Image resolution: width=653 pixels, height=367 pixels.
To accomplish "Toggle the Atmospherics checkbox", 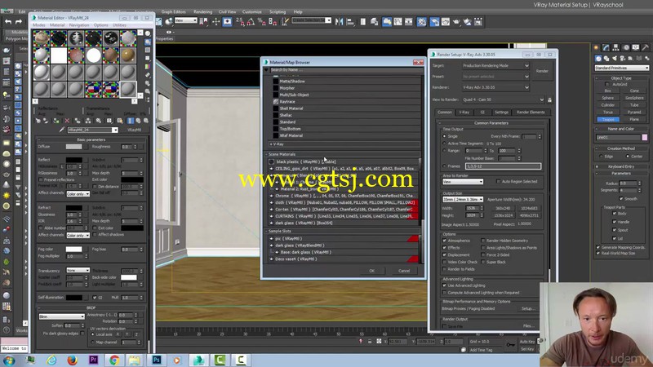I will point(444,241).
